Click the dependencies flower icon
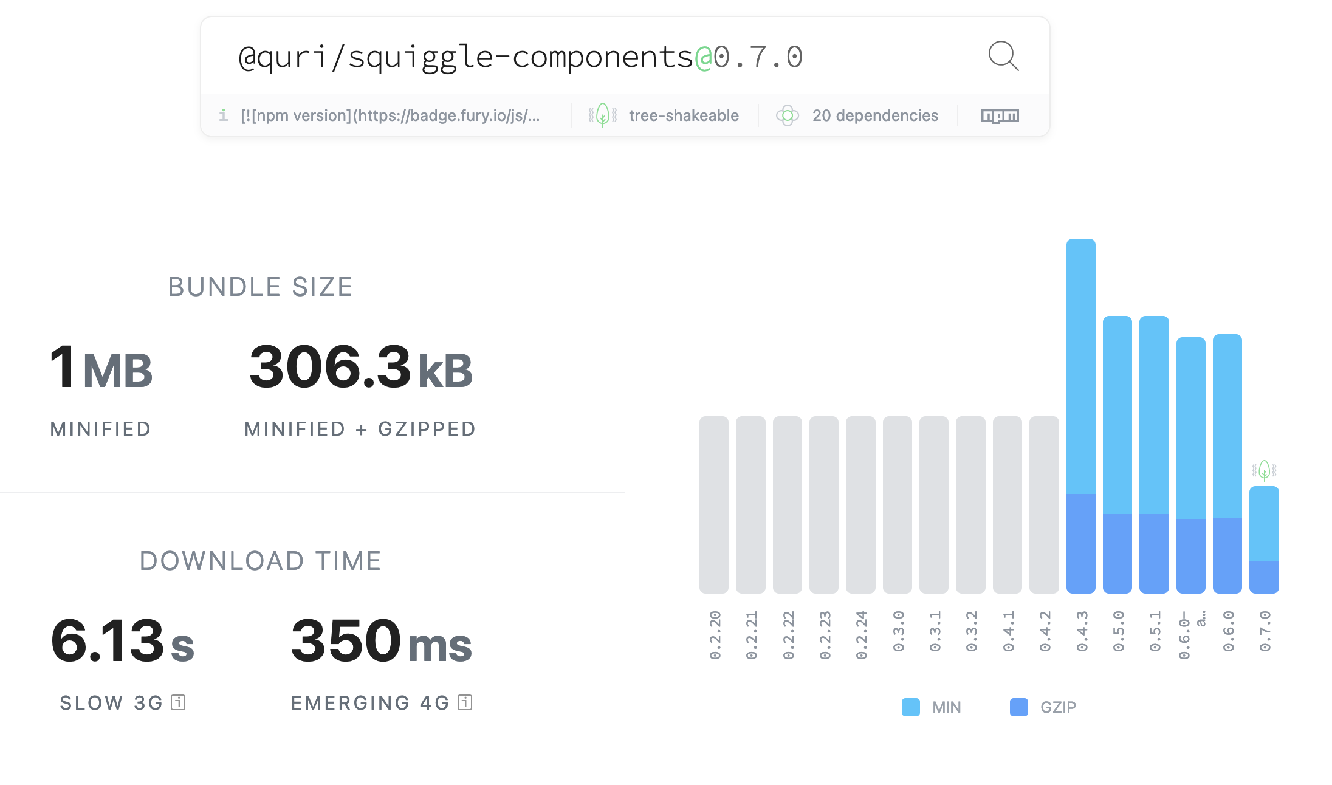 click(787, 115)
